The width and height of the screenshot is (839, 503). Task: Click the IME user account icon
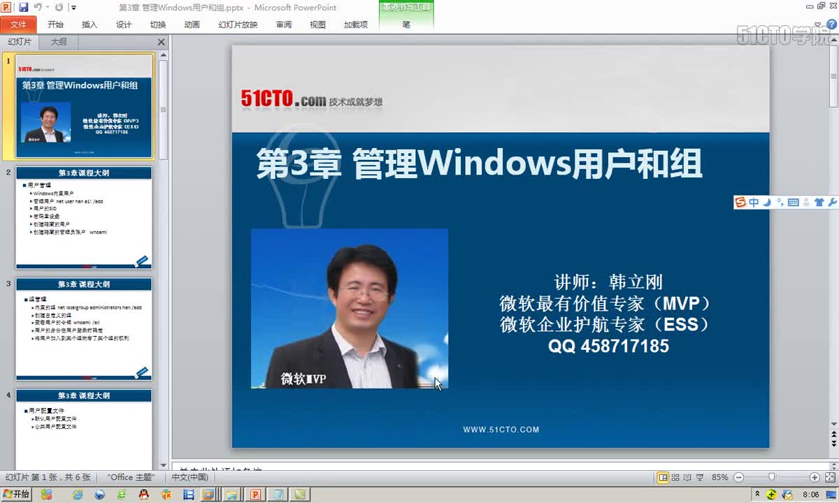(806, 203)
